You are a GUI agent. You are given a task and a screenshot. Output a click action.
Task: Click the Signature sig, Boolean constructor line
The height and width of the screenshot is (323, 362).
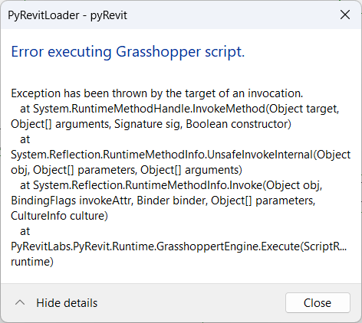pos(151,124)
